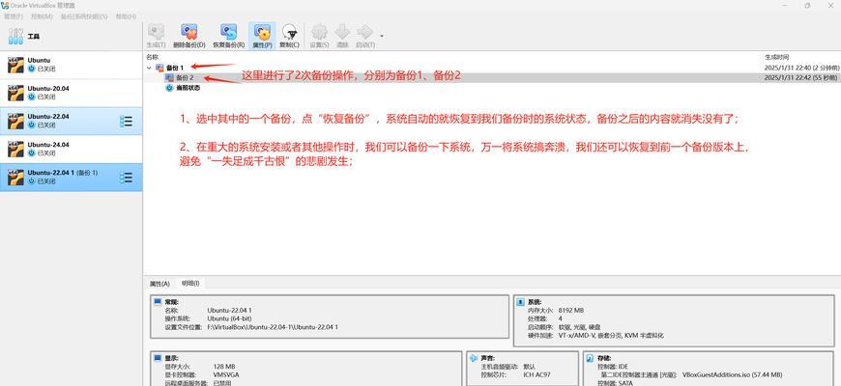841x386 pixels.
Task: Click the timestamp 2025/1/31 22:40 (2 分钟前)
Action: (x=801, y=68)
